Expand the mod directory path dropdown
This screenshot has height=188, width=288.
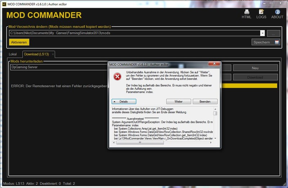tap(262, 33)
